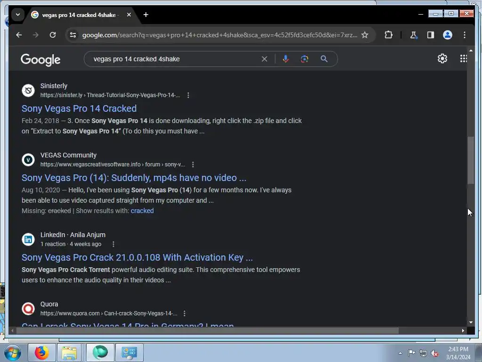Open Windows Explorer folder in taskbar
The width and height of the screenshot is (482, 362).
coord(70,353)
